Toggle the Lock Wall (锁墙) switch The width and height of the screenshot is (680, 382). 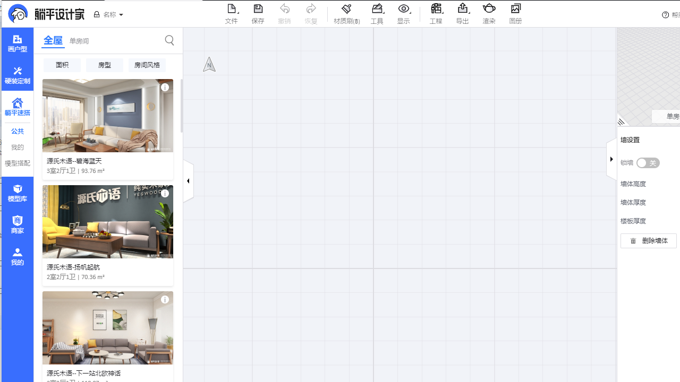coord(648,163)
